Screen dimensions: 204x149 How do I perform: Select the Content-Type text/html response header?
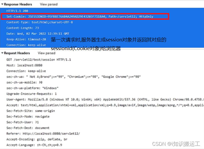[x=40, y=22]
